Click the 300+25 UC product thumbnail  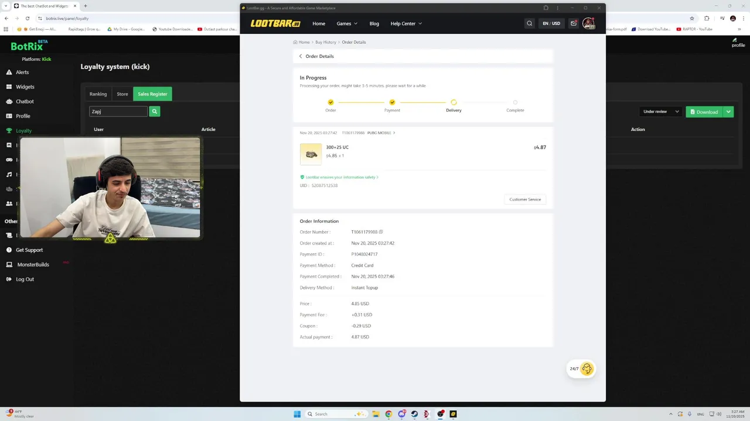[311, 154]
